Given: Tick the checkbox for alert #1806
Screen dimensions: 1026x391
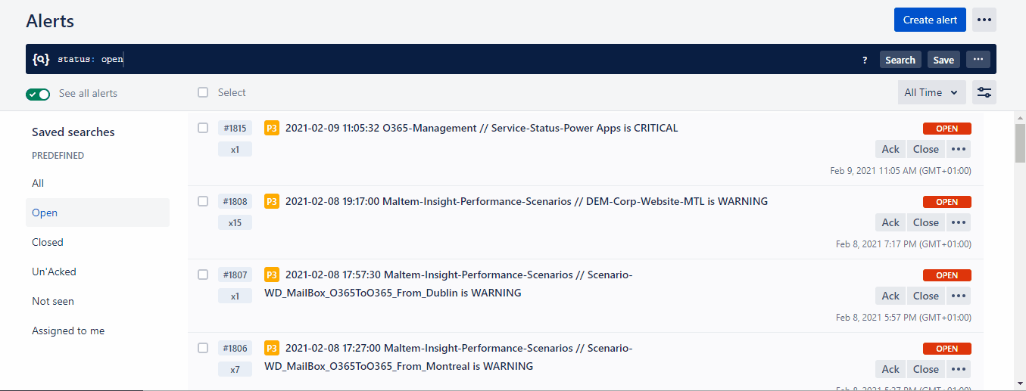Looking at the screenshot, I should [203, 348].
